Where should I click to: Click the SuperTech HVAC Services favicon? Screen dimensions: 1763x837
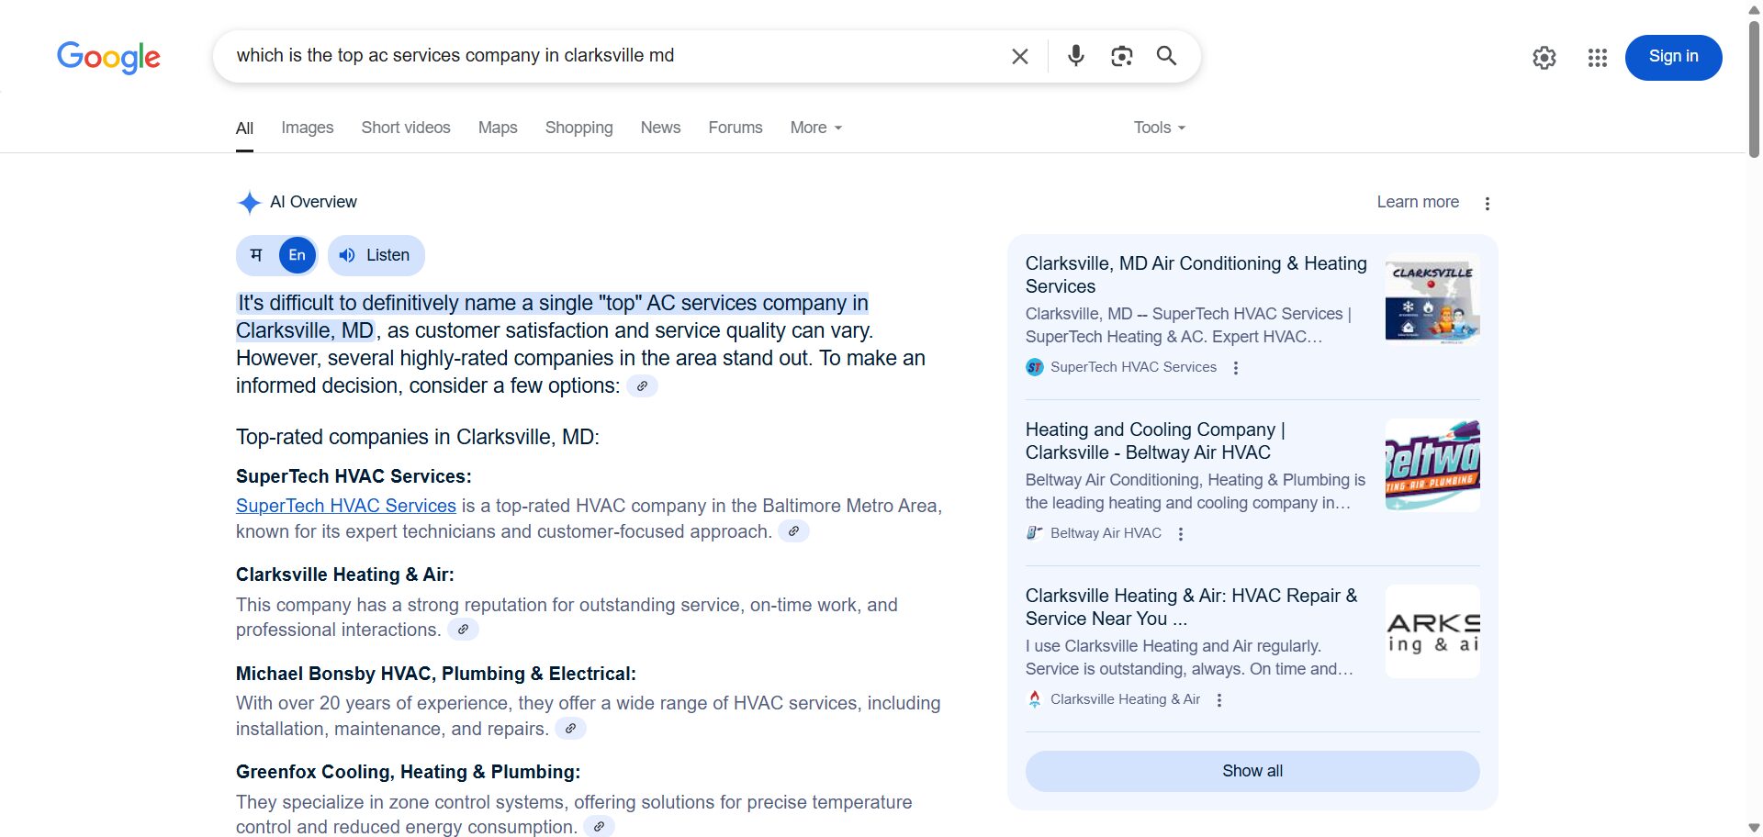(1035, 368)
